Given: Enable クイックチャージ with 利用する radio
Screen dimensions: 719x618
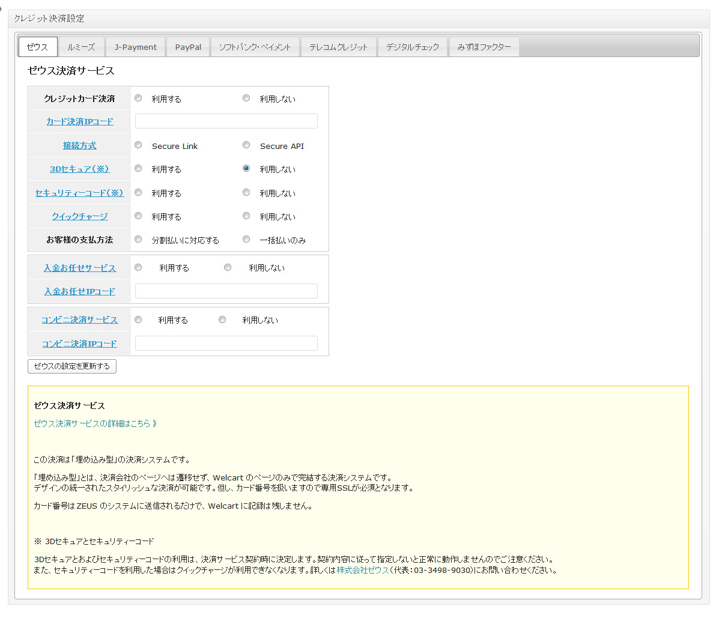Looking at the screenshot, I should pyautogui.click(x=138, y=216).
